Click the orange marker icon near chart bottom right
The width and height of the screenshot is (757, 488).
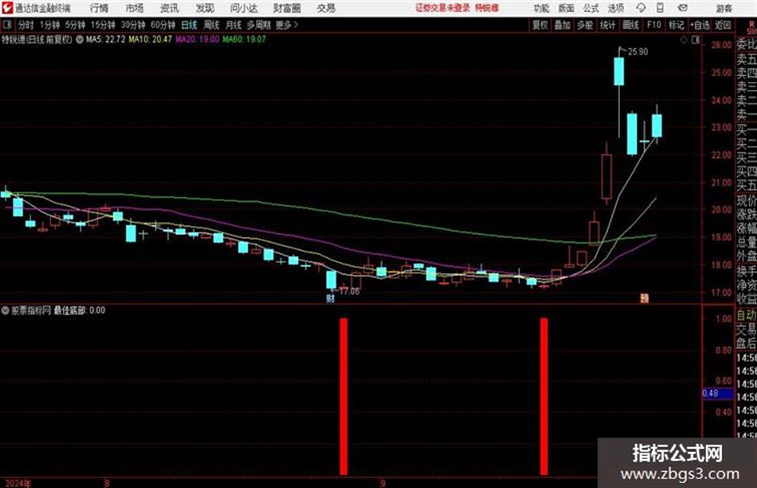[644, 299]
